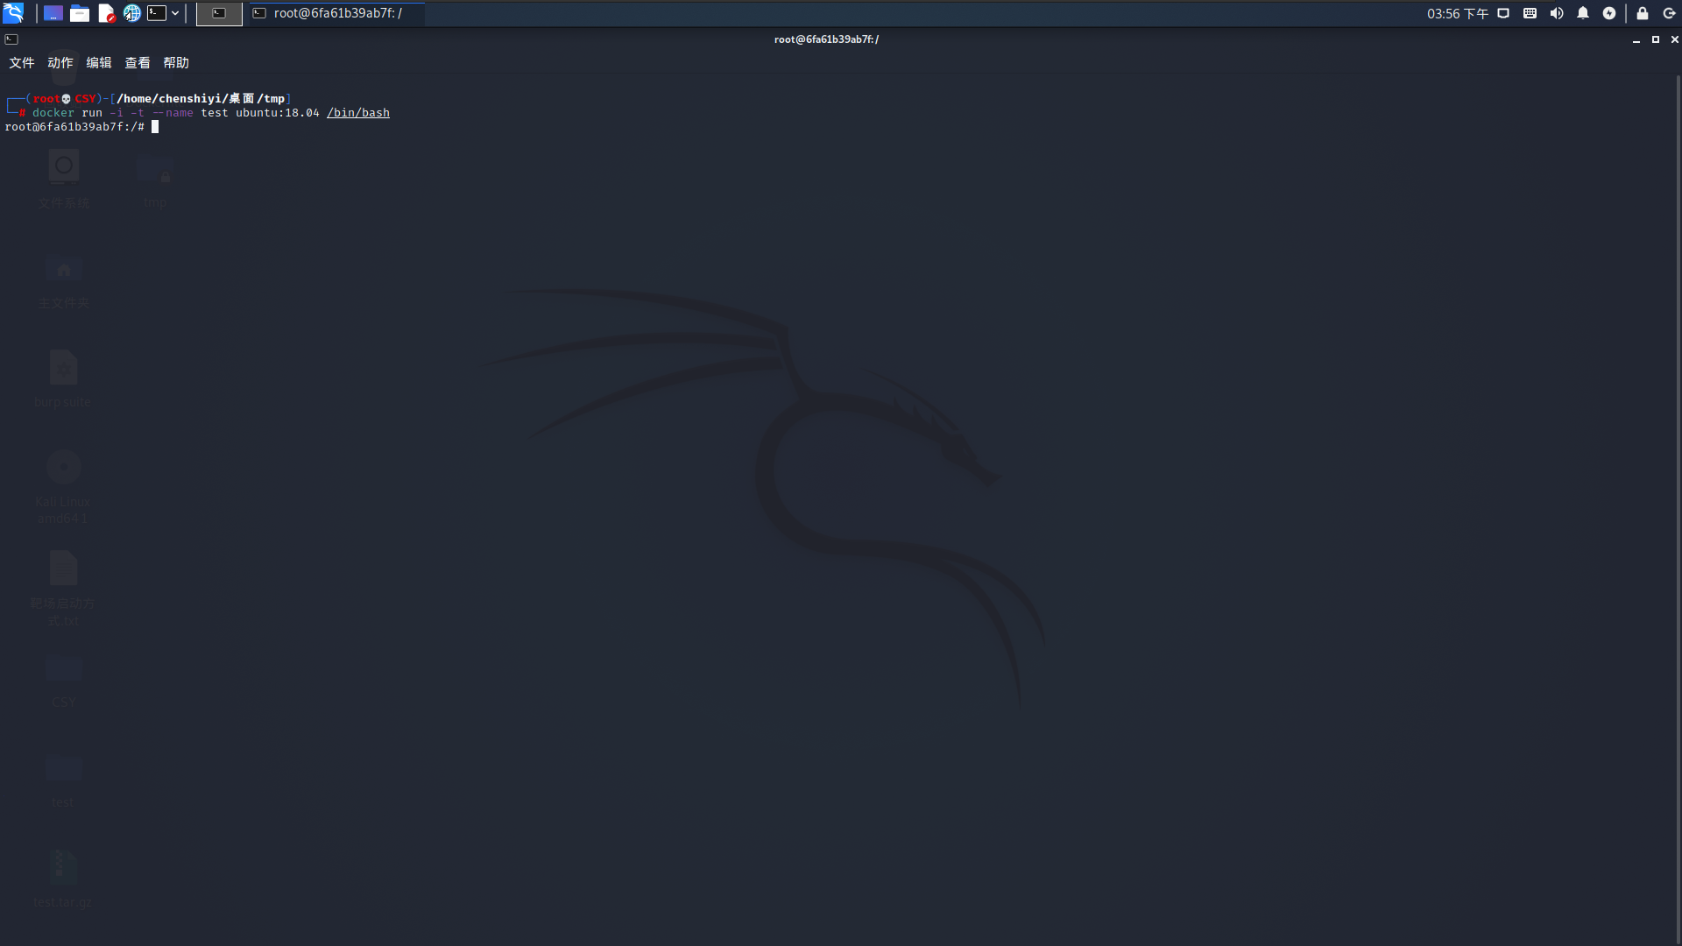Open the volume control icon
The image size is (1682, 946).
point(1557,13)
